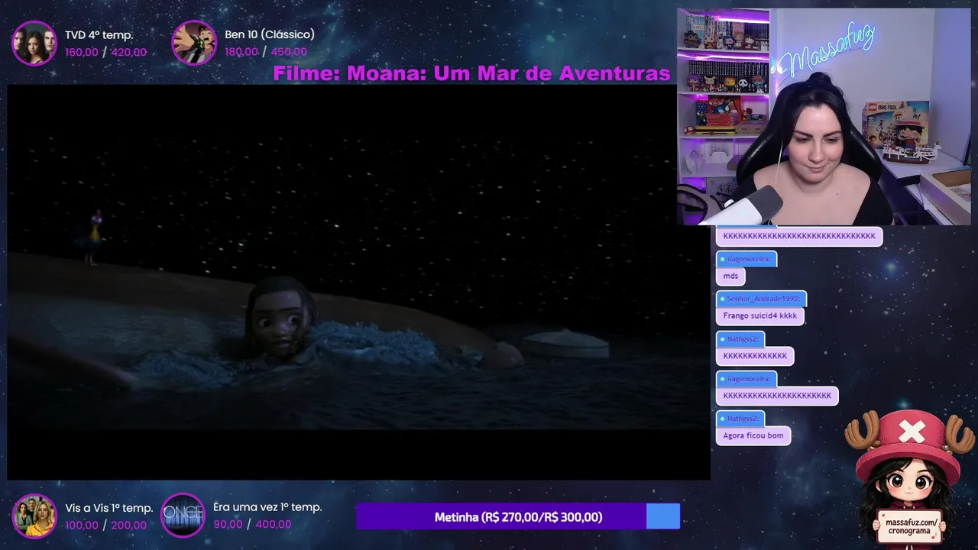This screenshot has height=550, width=978.
Task: Click the Moana movie video frame
Action: click(358, 282)
